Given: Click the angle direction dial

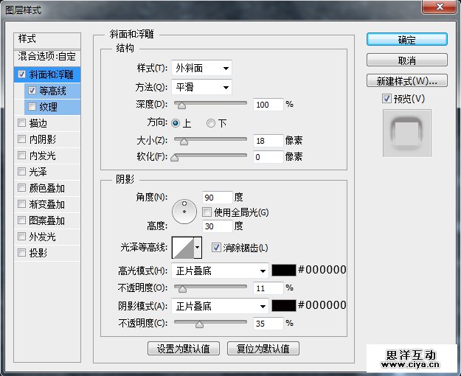Looking at the screenshot, I should (184, 212).
